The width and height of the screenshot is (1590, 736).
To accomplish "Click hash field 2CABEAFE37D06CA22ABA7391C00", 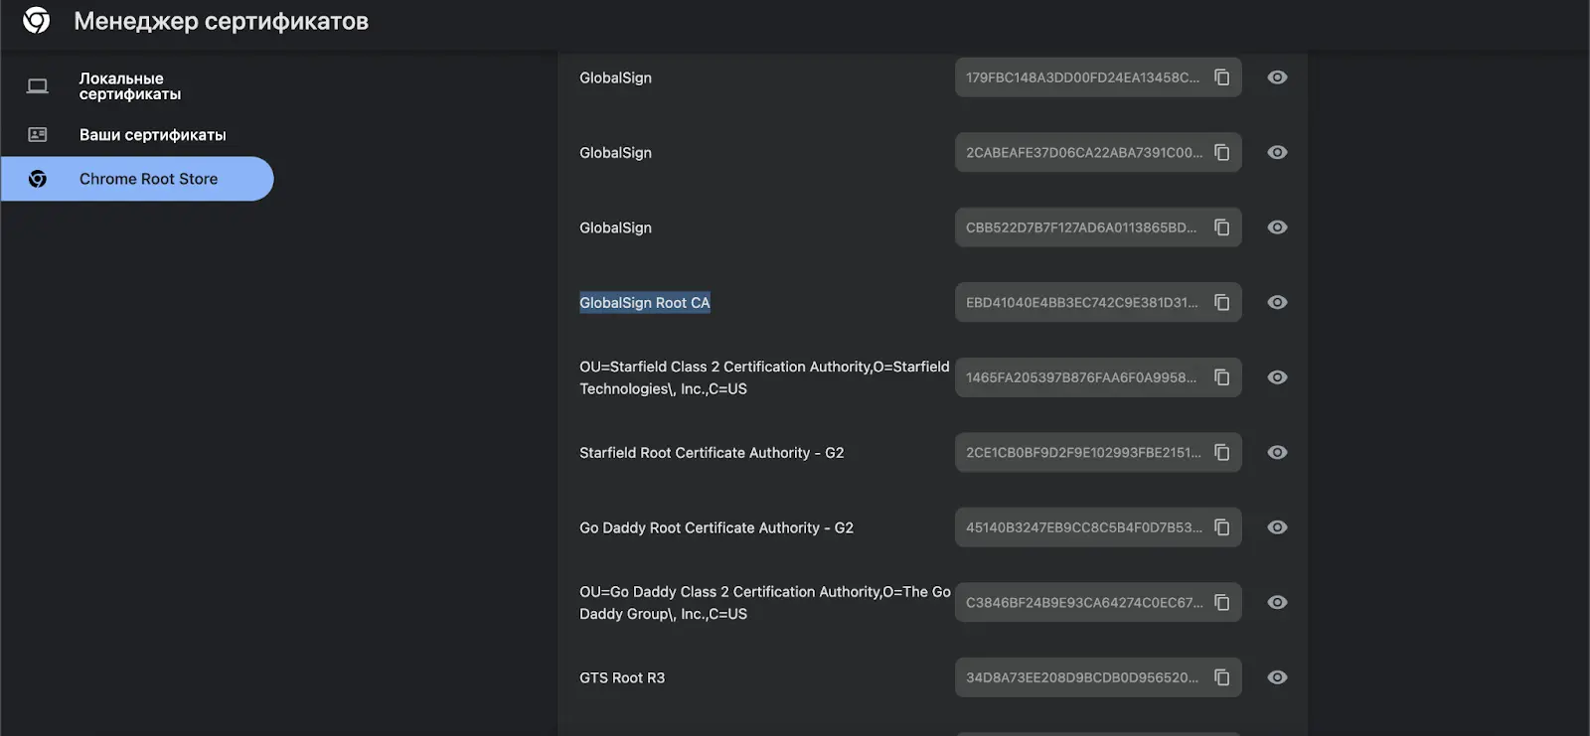I will [x=1098, y=152].
